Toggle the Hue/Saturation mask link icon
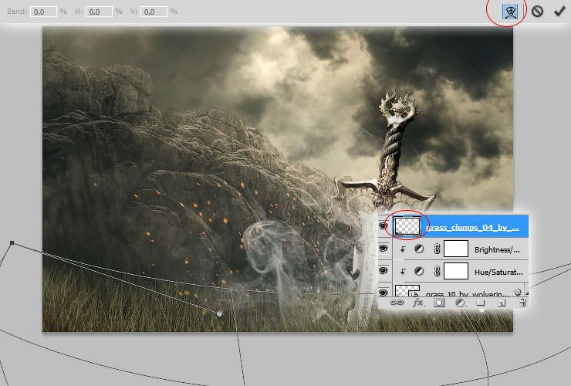This screenshot has height=386, width=571. pyautogui.click(x=437, y=272)
